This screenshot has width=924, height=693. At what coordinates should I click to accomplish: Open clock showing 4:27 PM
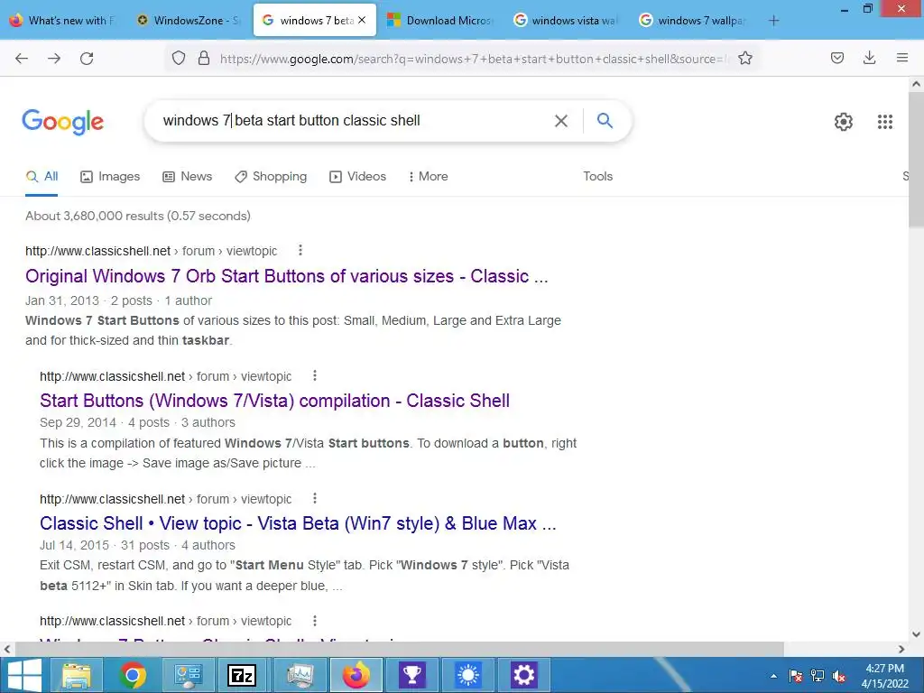[884, 676]
